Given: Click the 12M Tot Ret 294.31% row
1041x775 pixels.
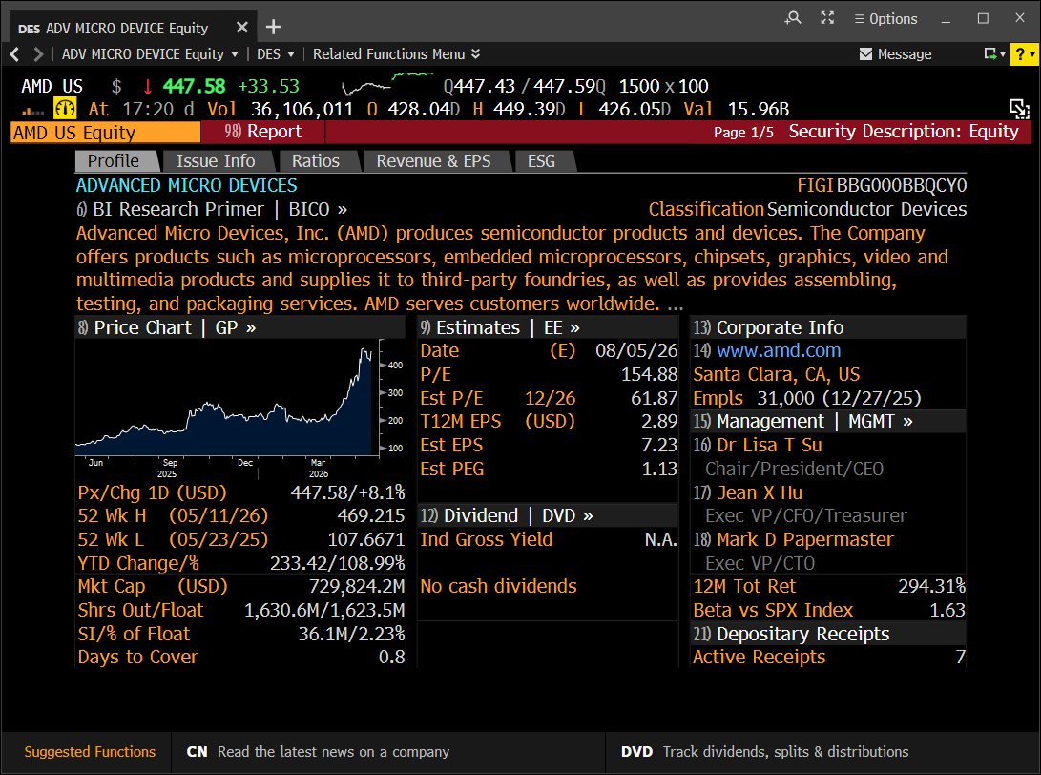Looking at the screenshot, I should [x=828, y=586].
